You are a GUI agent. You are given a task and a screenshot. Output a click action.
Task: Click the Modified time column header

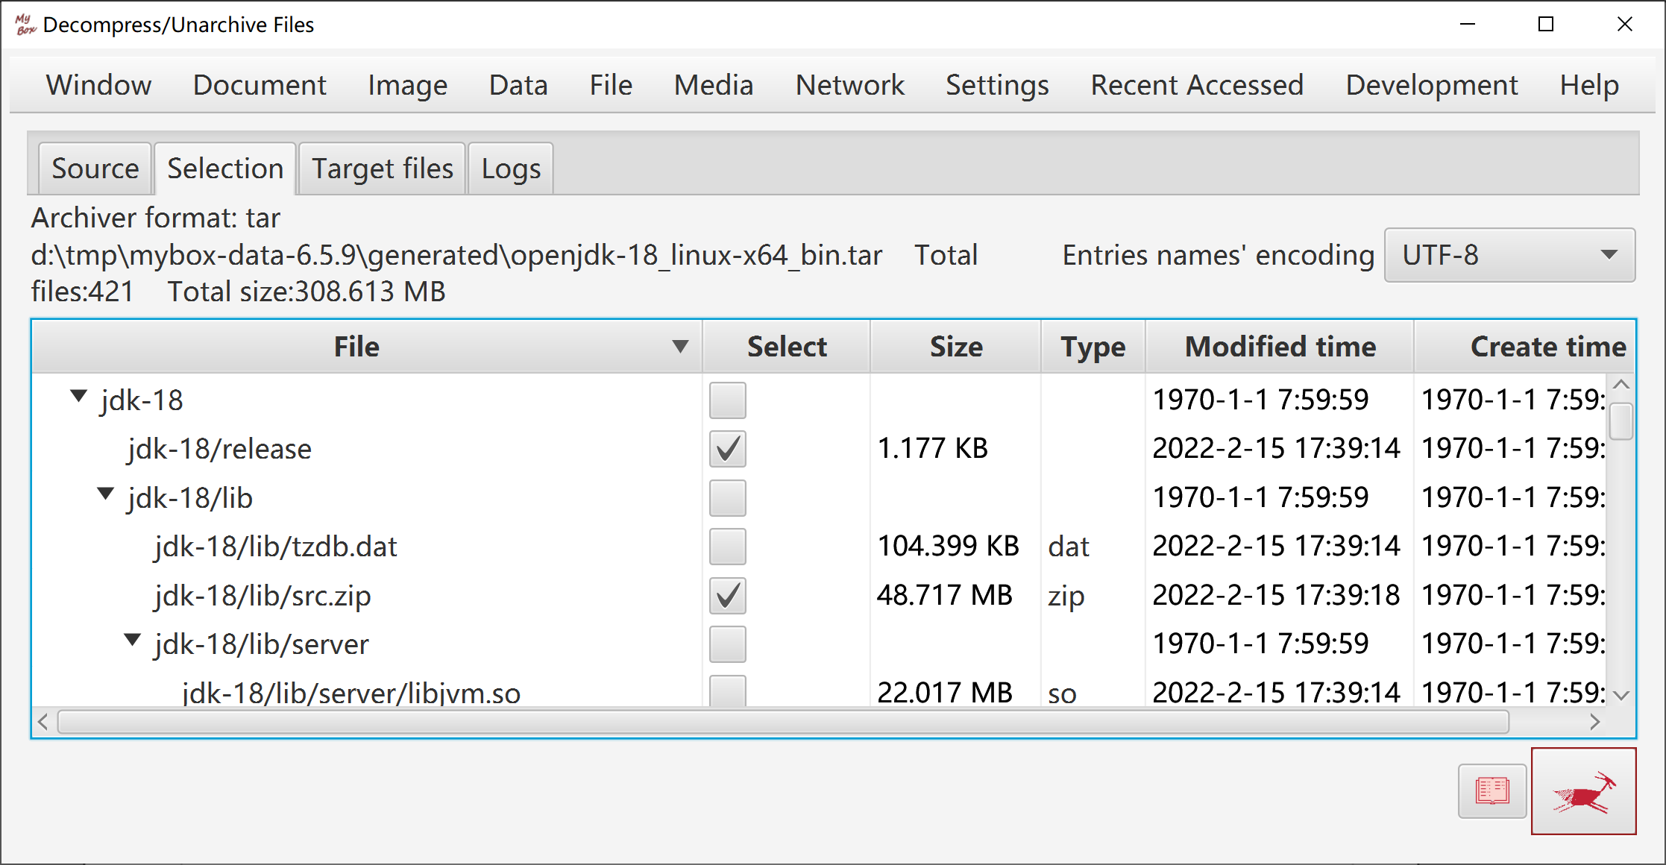coord(1280,347)
